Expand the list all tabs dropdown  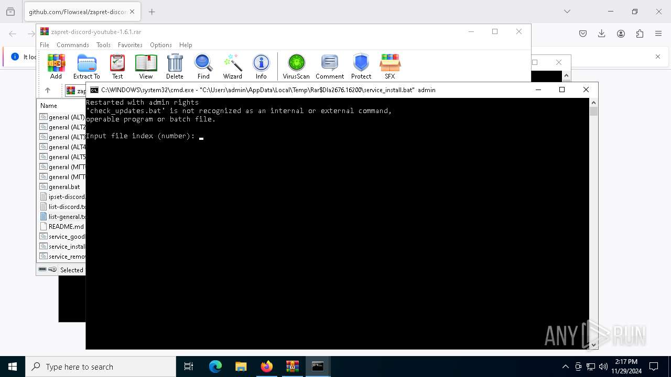567,12
